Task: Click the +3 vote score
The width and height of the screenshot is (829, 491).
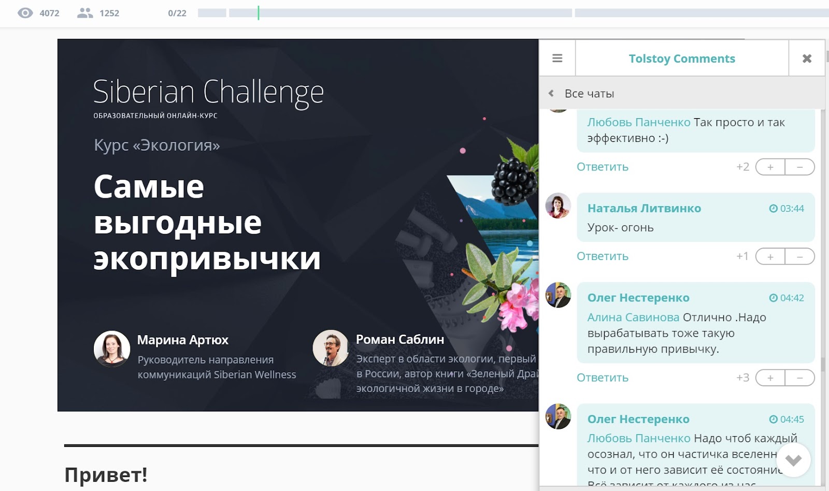Action: coord(742,378)
